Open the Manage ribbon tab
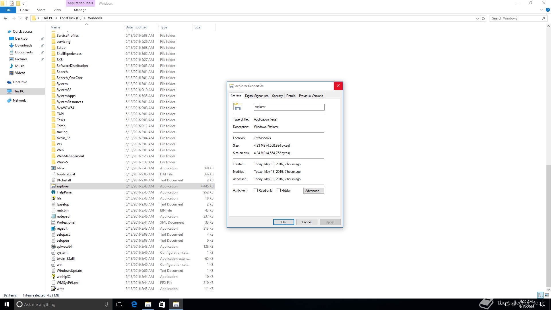551x310 pixels. click(x=80, y=10)
